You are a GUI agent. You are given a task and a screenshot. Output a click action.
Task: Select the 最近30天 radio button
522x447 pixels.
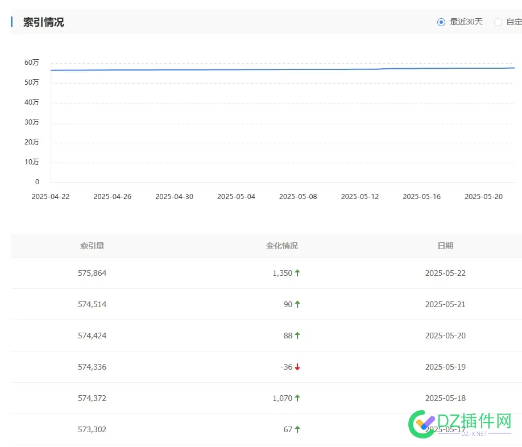(x=441, y=22)
